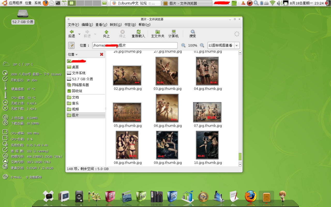Open the volume speaker tray icon
331x207 pixels.
click(x=279, y=3)
